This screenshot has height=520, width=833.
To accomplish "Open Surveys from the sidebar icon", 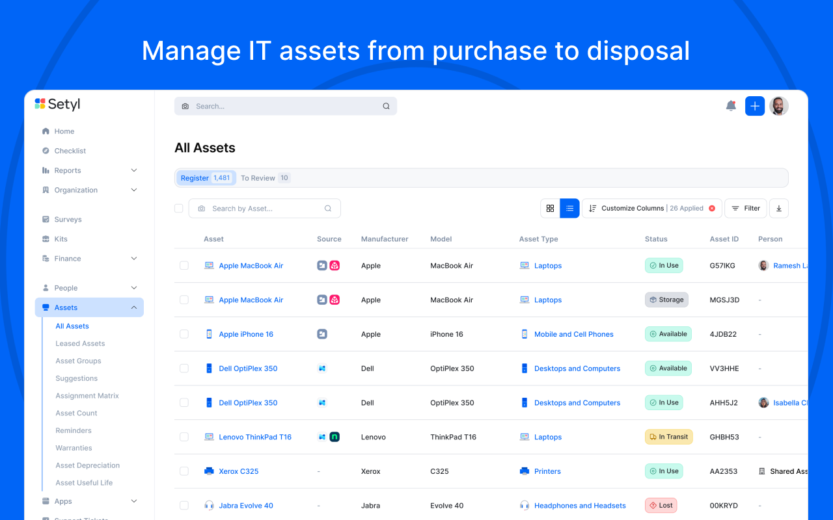I will 46,219.
